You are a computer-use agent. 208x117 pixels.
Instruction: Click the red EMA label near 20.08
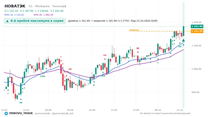click(x=66, y=72)
